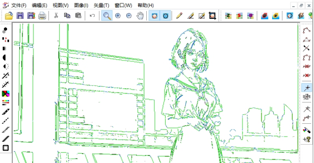Click the red arrows black squares icon

click(6, 39)
